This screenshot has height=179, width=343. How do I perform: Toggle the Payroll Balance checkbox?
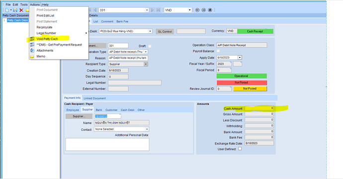pos(218,51)
